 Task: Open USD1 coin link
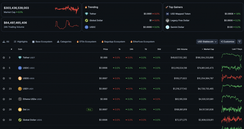pos(28,89)
